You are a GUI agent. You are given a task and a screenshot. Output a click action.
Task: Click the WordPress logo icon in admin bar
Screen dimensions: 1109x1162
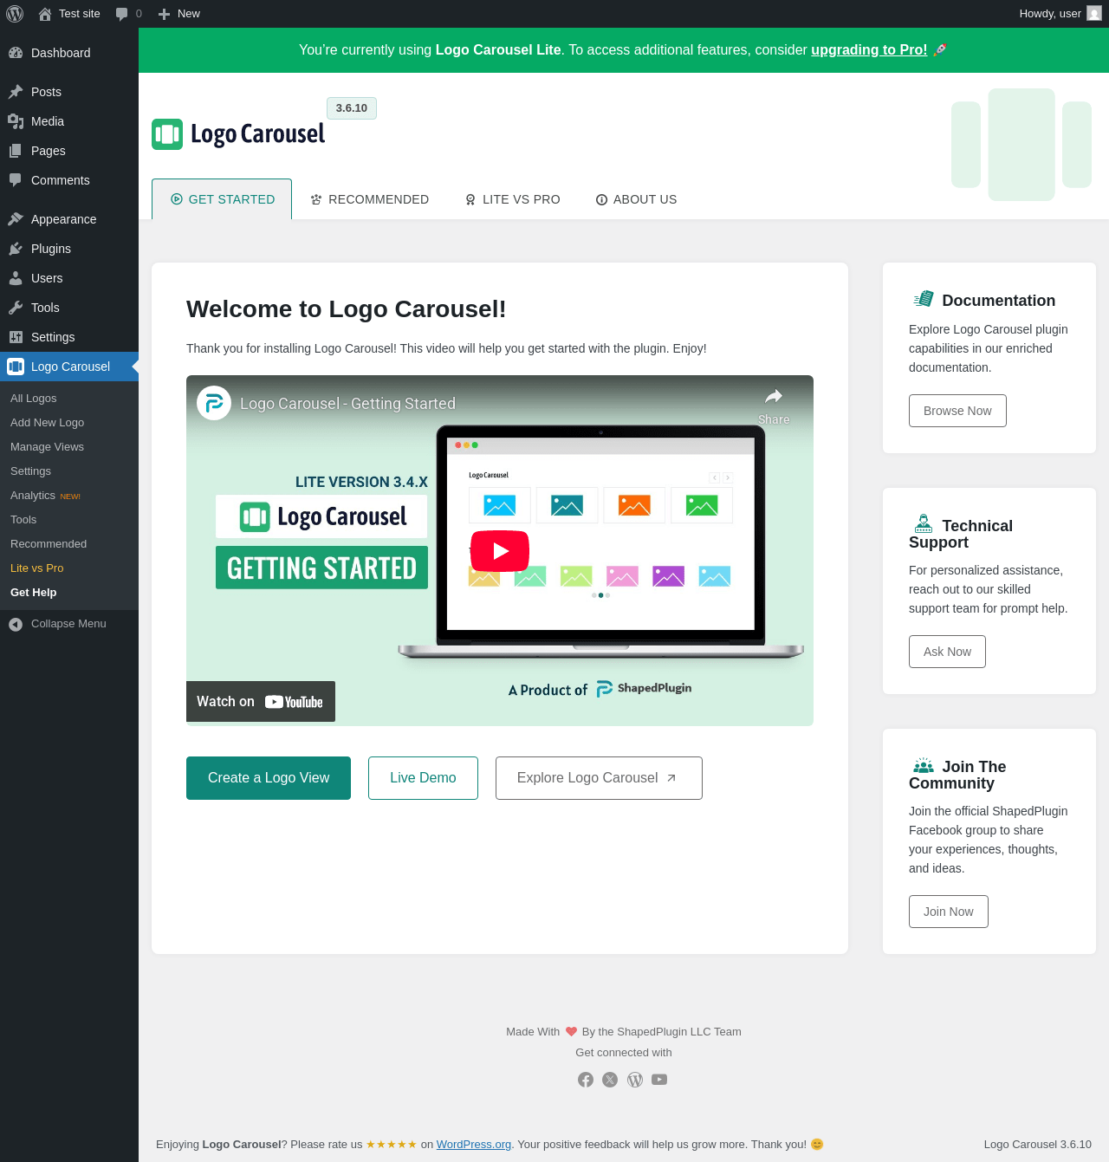15,14
